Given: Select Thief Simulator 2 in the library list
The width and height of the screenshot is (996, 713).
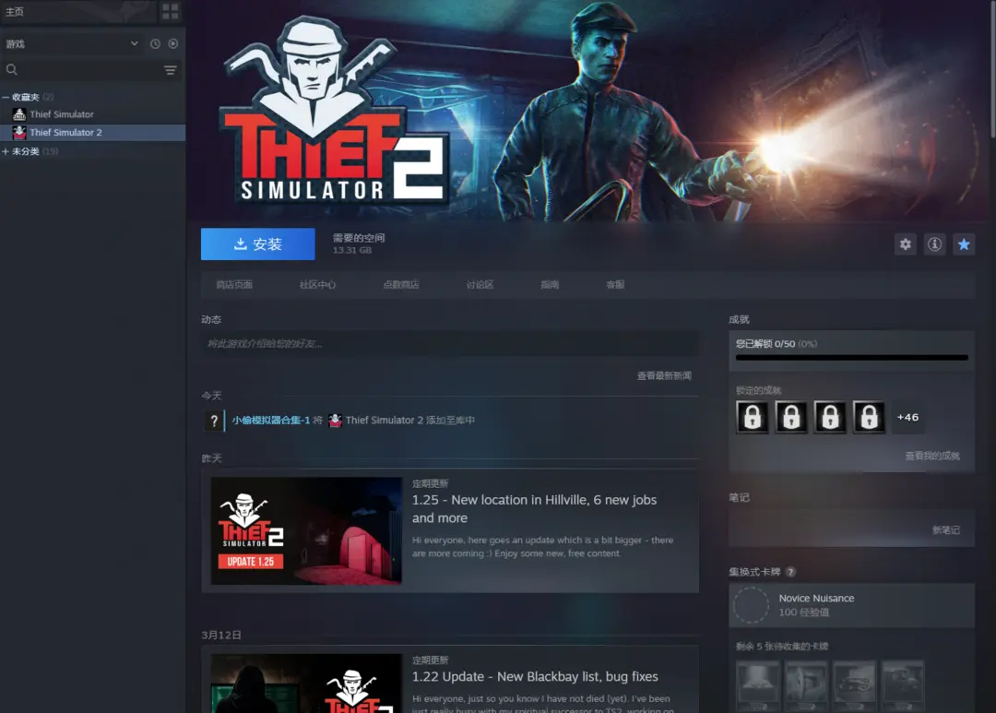Looking at the screenshot, I should 65,132.
